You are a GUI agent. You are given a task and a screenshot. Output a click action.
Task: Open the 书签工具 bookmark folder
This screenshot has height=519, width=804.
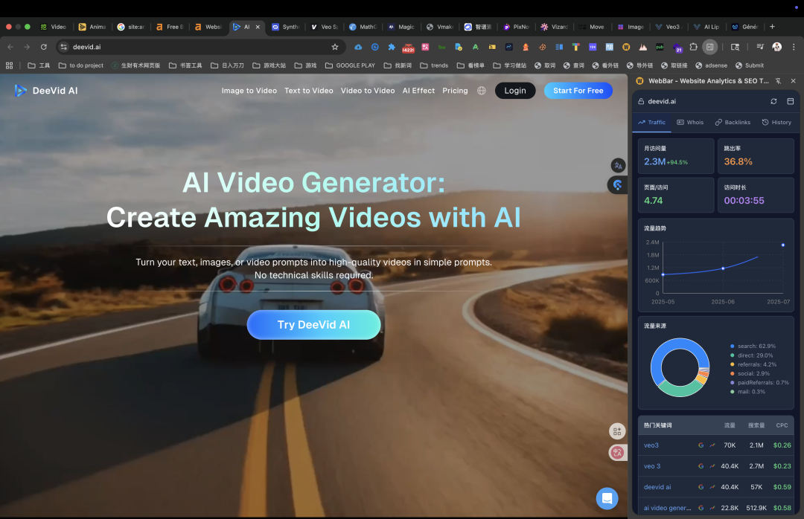point(185,65)
